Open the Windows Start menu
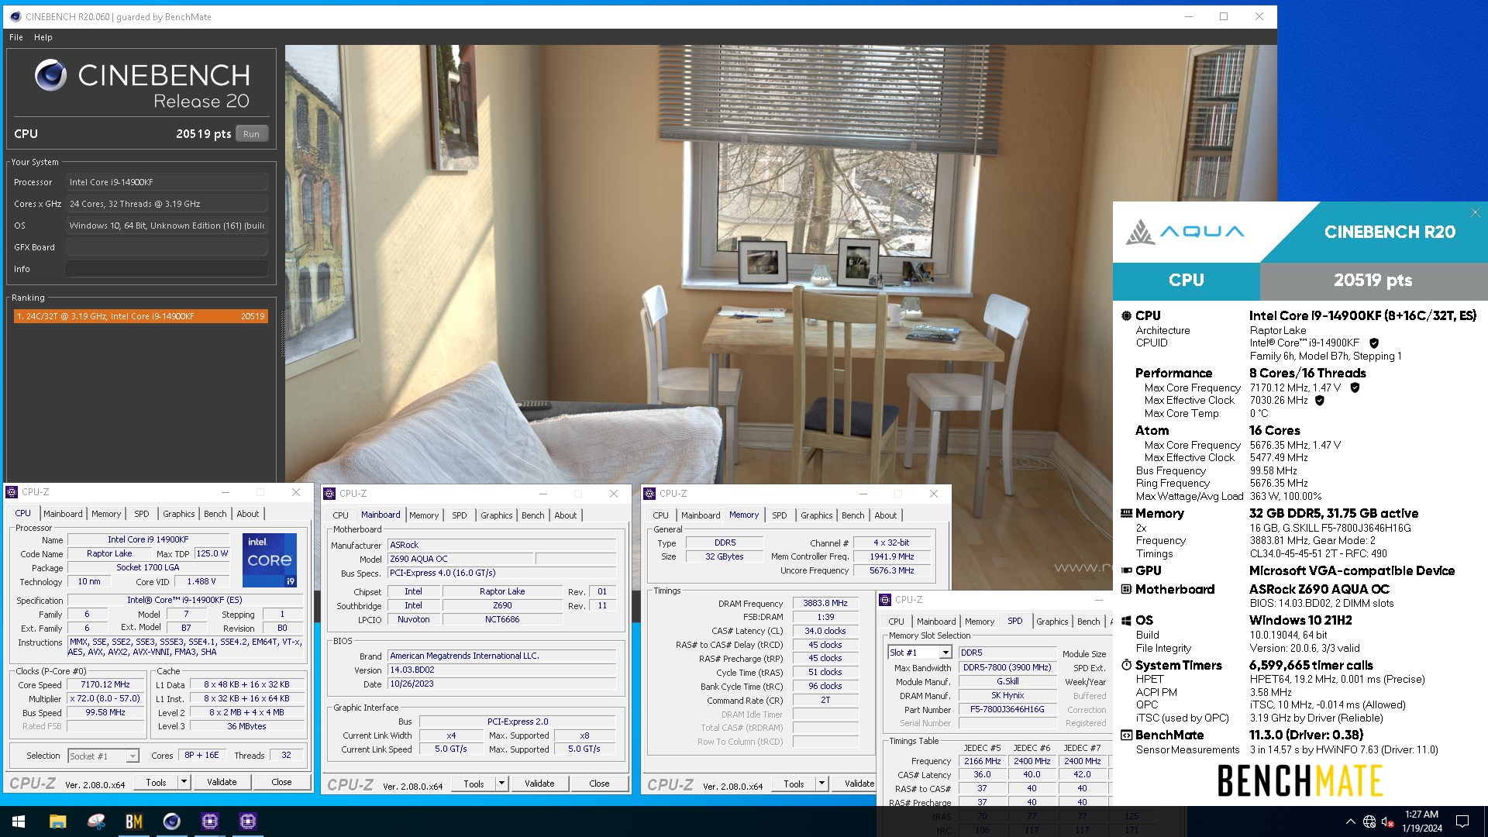This screenshot has width=1488, height=837. click(x=19, y=821)
